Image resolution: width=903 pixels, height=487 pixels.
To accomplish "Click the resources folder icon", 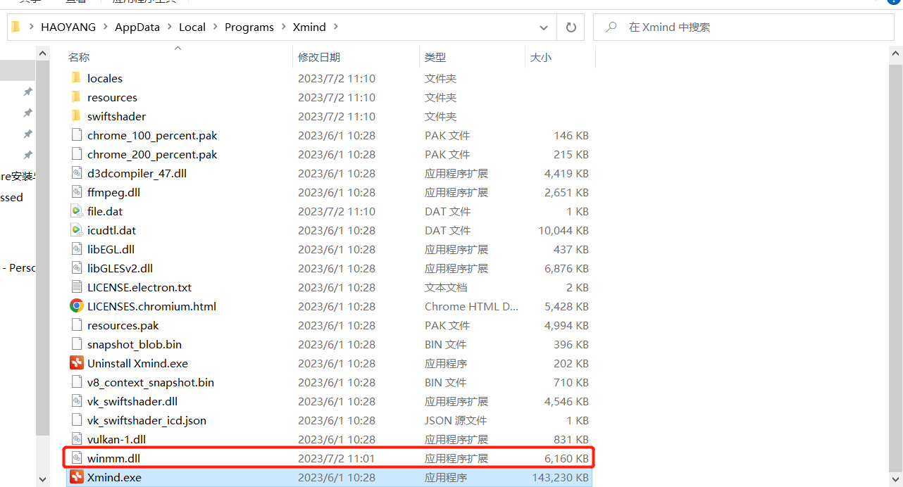I will [76, 97].
